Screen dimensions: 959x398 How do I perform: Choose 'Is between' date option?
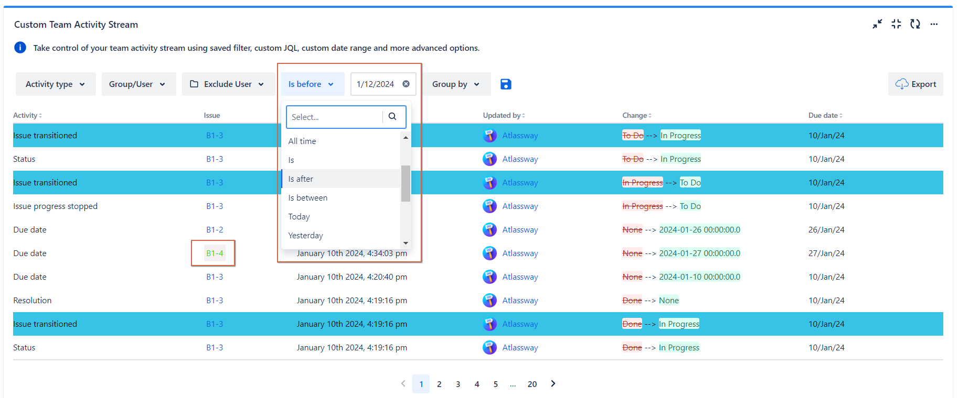308,198
